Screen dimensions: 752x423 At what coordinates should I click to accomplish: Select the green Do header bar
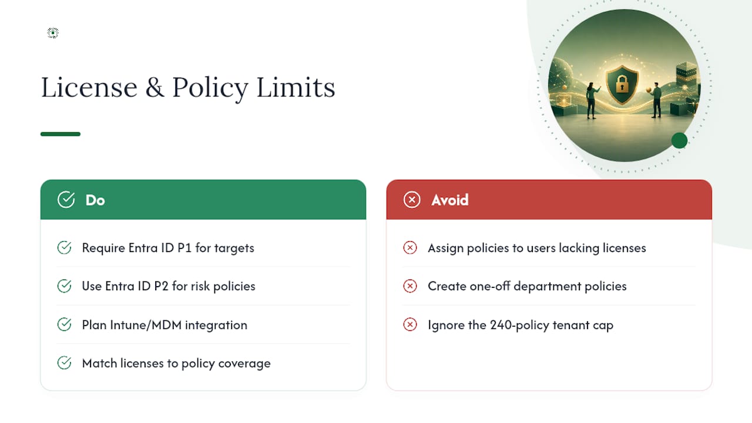coord(203,200)
